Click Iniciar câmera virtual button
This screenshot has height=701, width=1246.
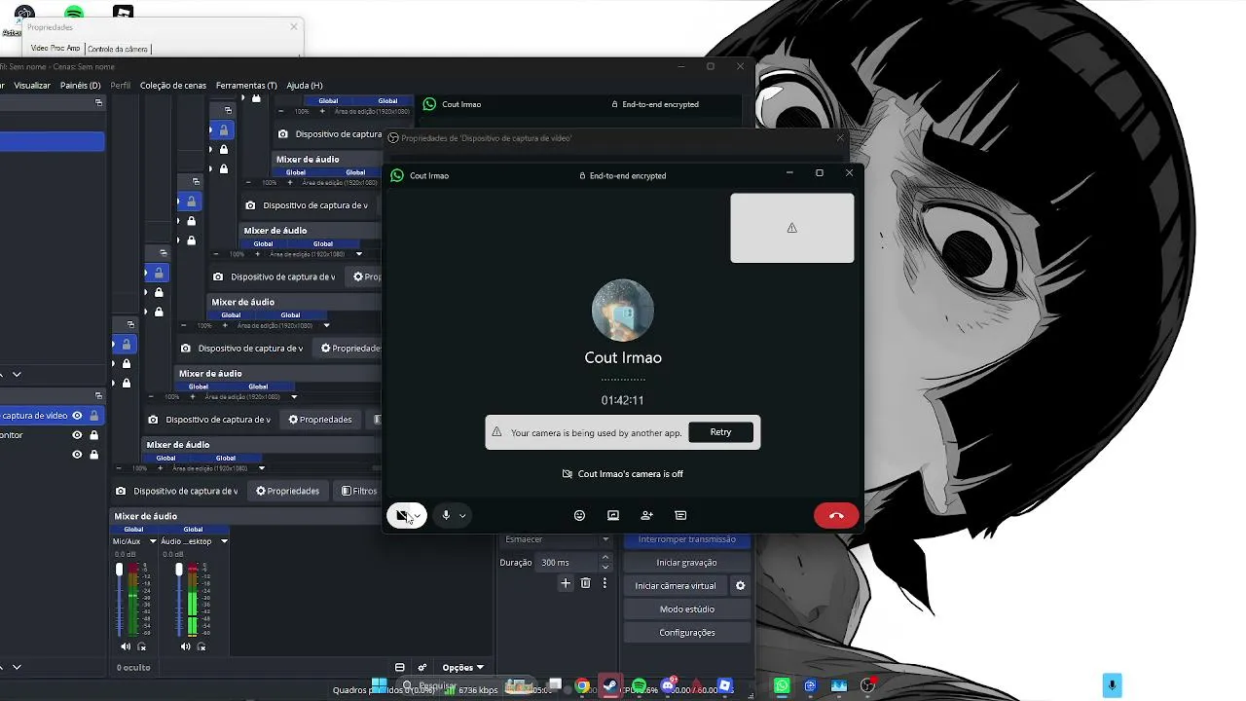tap(676, 586)
